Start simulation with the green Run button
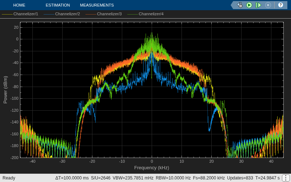291x182 pixels. point(249,5)
